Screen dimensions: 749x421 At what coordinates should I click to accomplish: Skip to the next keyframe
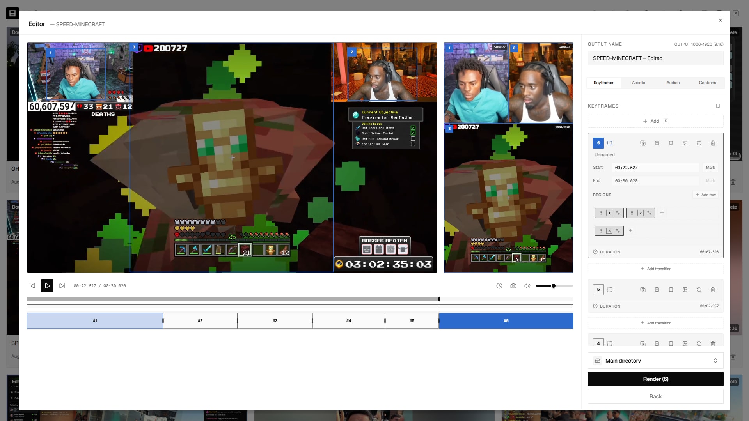(x=62, y=286)
